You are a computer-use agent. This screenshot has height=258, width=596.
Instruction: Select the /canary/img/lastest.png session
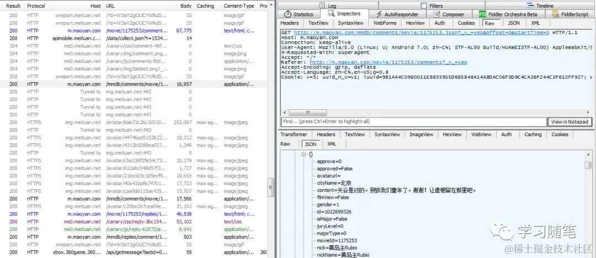click(134, 69)
